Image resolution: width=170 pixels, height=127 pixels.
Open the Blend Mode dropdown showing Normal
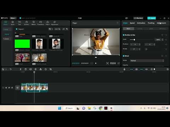147,61
